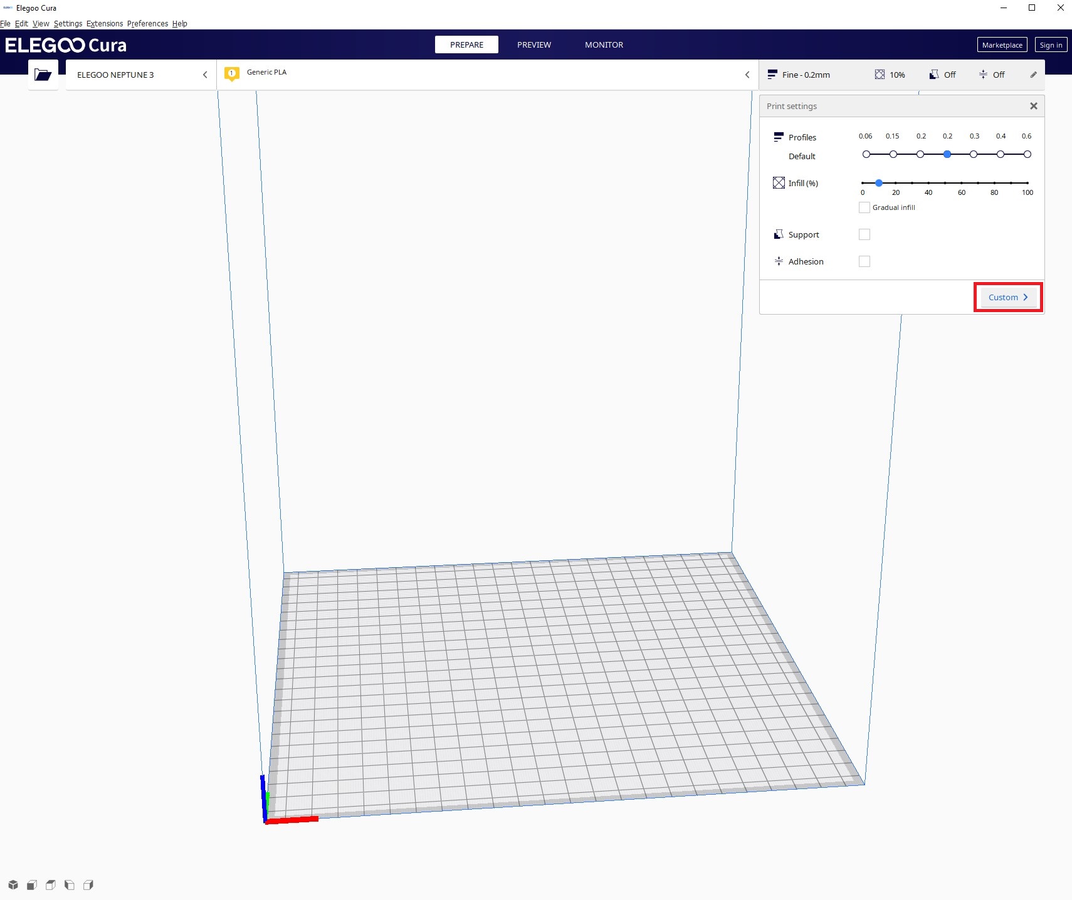Enable the Support checkbox
Screen dimensions: 1072x900
click(x=864, y=234)
